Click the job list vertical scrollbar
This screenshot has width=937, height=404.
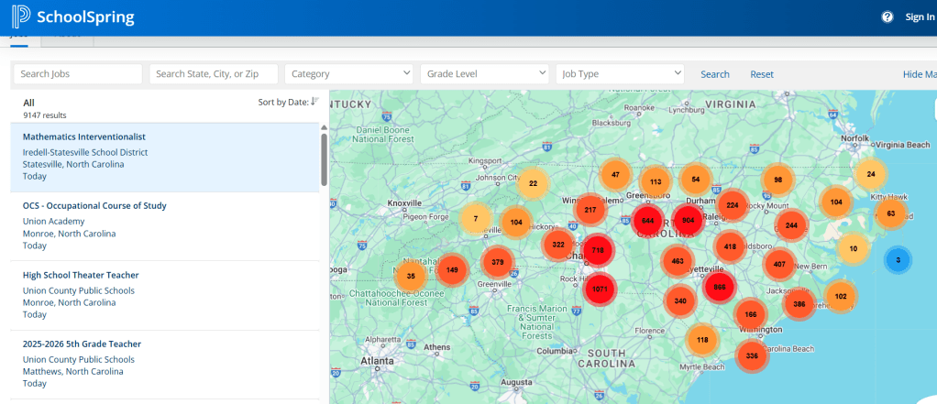[324, 161]
